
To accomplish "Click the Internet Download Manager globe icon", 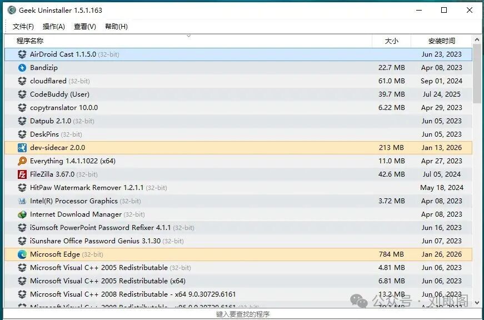I will click(22, 214).
